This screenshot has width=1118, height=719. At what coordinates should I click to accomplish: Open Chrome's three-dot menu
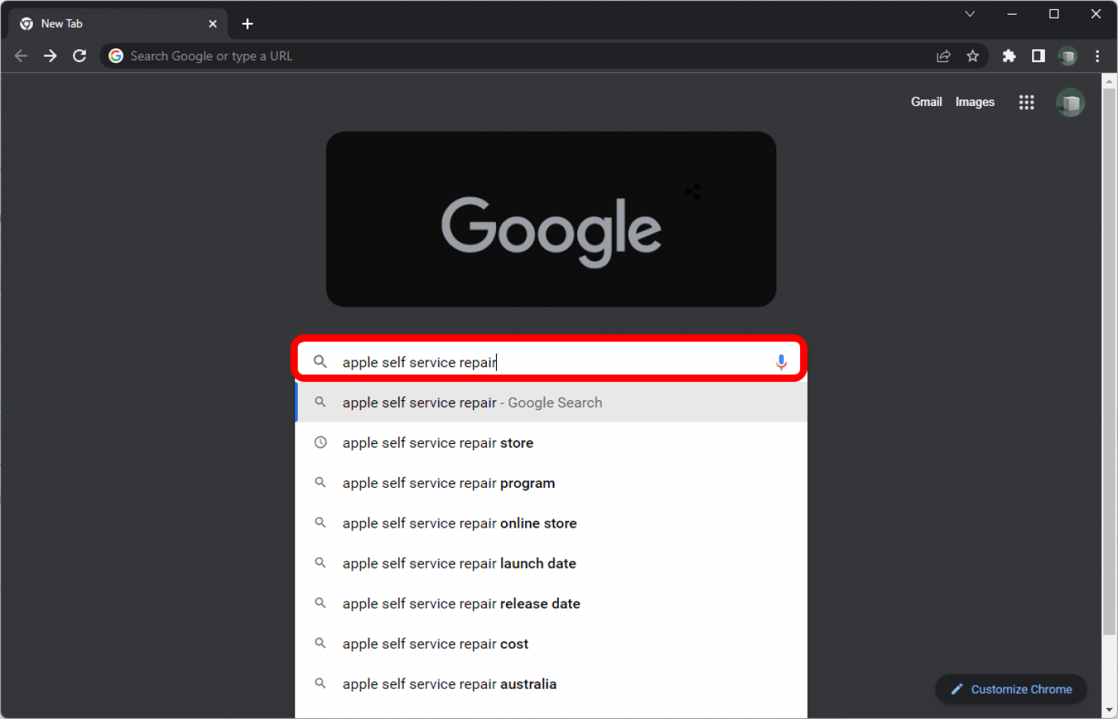click(1097, 56)
